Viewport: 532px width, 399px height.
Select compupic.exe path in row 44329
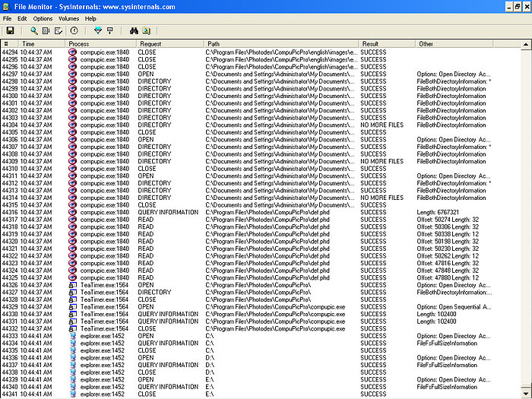tap(275, 307)
